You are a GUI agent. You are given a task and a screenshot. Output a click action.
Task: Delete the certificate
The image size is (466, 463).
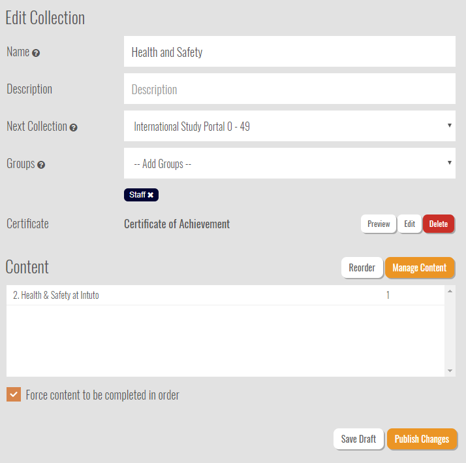(439, 224)
